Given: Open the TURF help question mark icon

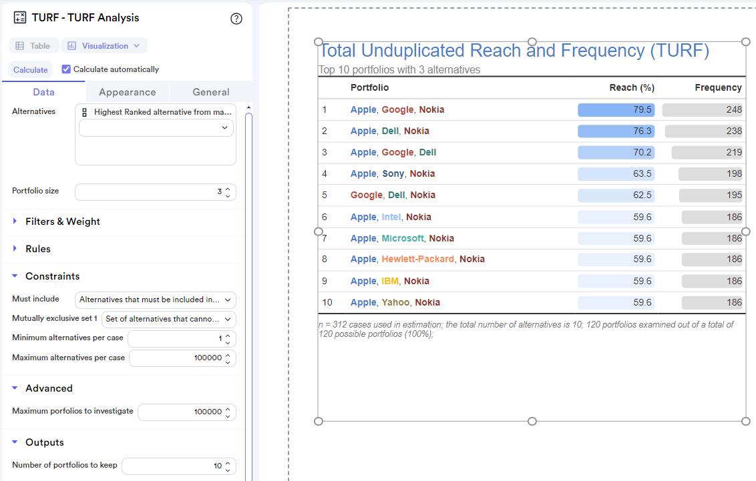Looking at the screenshot, I should tap(236, 19).
